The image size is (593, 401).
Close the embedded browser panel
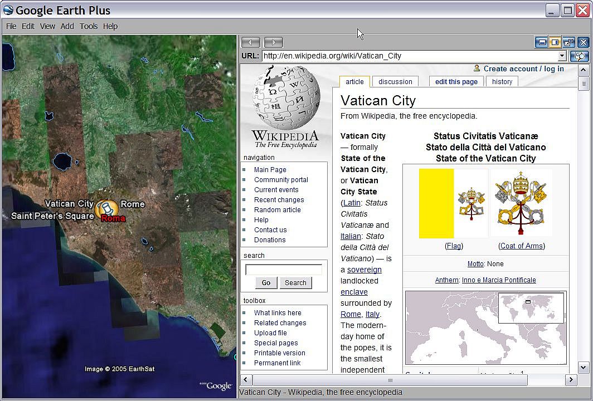coord(583,42)
